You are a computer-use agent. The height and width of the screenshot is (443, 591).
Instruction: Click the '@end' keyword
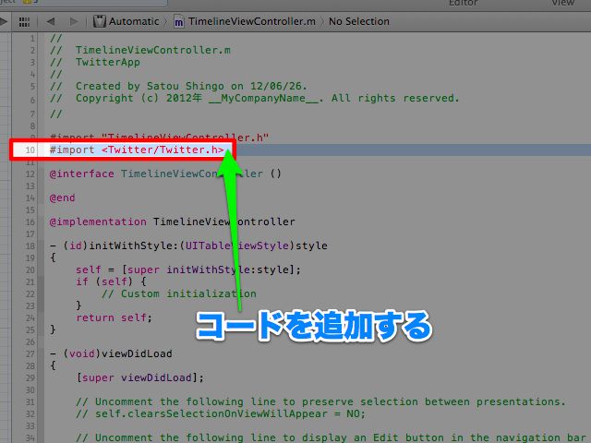(62, 198)
